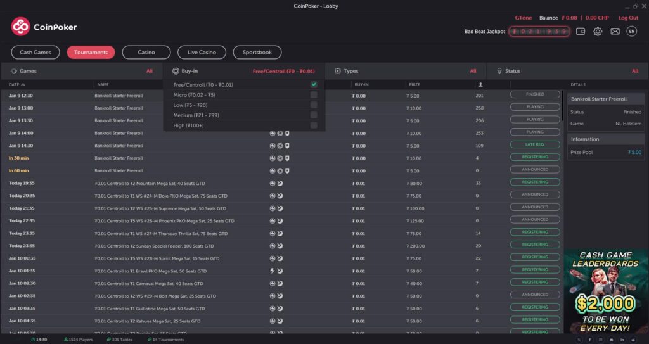Uncheck the Free/Centroll buy-in checkbox
This screenshot has height=344, width=649.
coord(314,85)
